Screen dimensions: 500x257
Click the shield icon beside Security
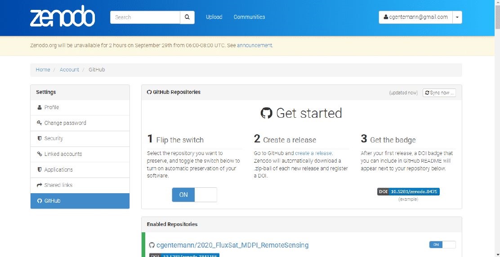pos(40,138)
